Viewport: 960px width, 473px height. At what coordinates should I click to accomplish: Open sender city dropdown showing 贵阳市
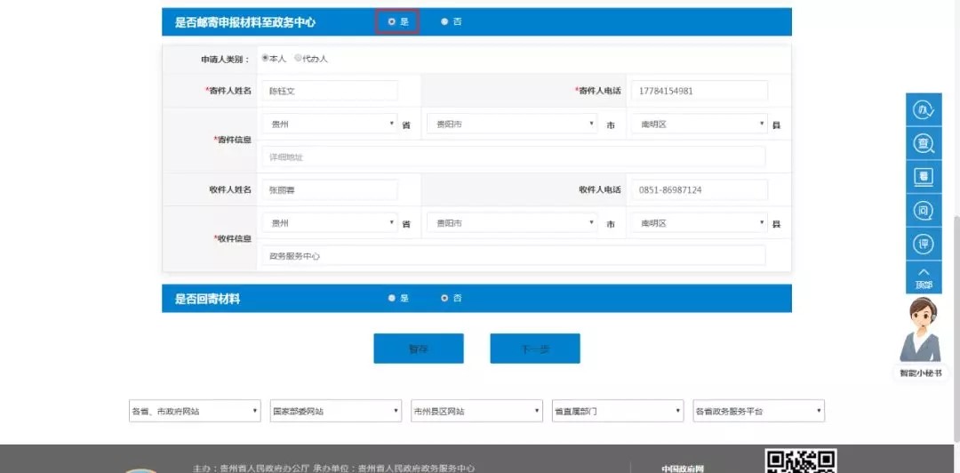[512, 124]
